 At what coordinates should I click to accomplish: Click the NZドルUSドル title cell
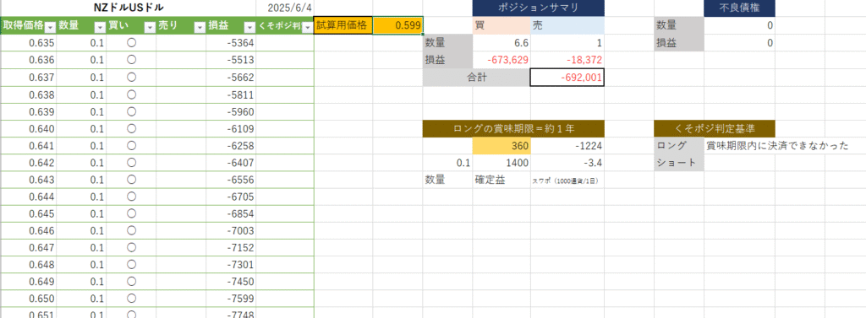coord(129,8)
